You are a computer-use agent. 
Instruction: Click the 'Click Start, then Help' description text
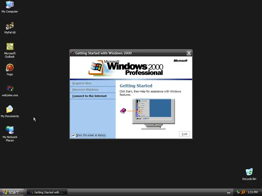coord(150,93)
